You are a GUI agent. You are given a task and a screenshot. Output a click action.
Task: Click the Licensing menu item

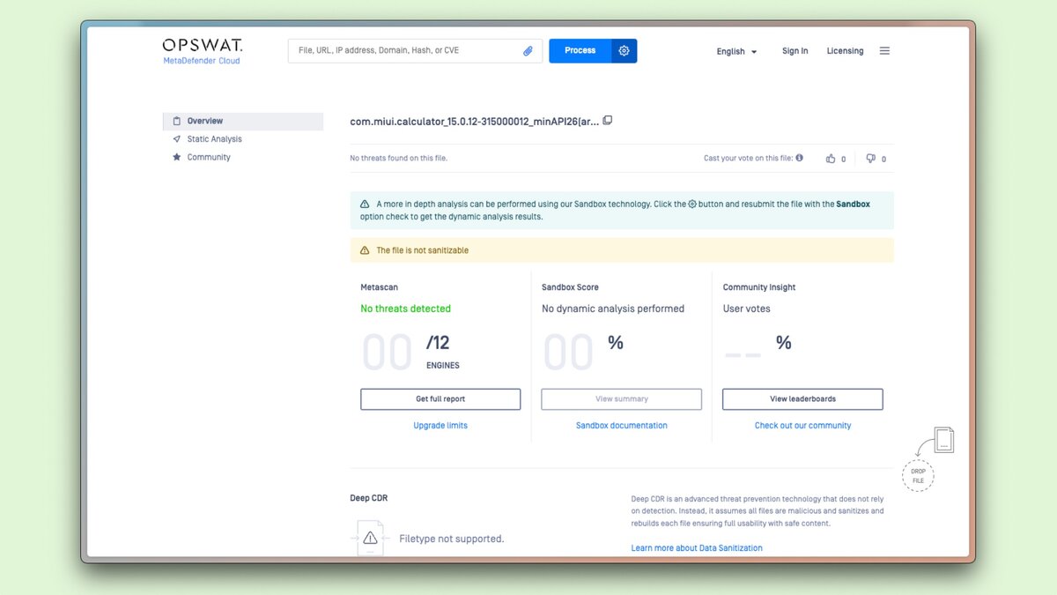click(x=845, y=51)
